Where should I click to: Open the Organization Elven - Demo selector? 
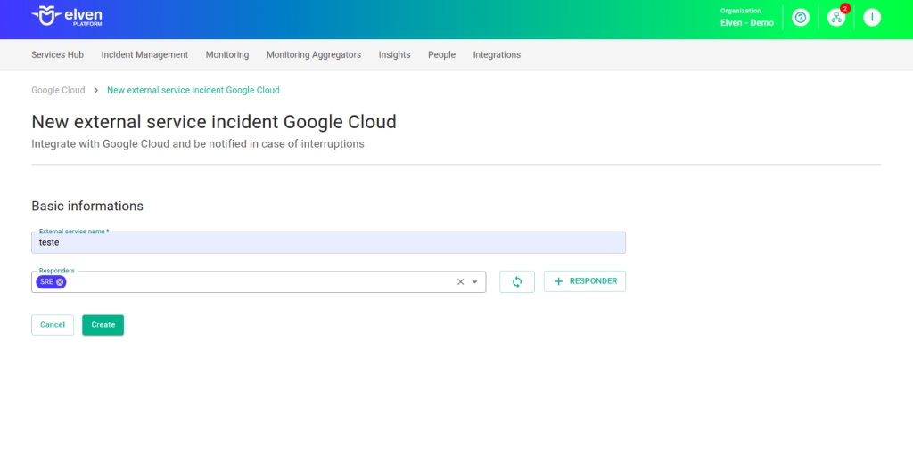pos(746,18)
